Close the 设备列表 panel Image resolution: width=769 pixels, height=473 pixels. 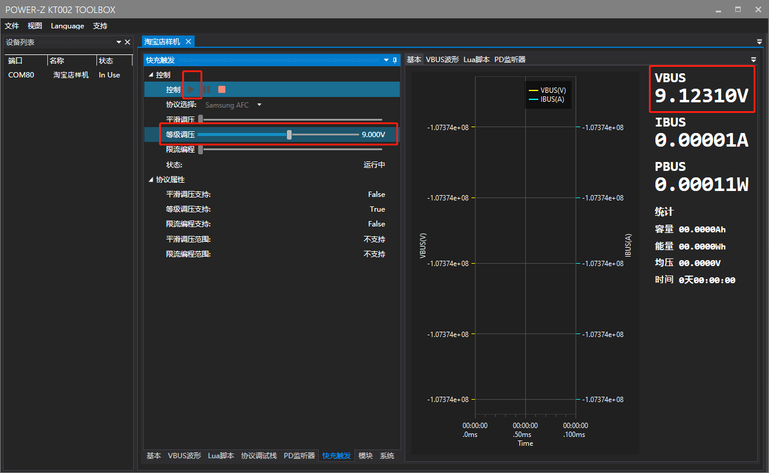[127, 42]
